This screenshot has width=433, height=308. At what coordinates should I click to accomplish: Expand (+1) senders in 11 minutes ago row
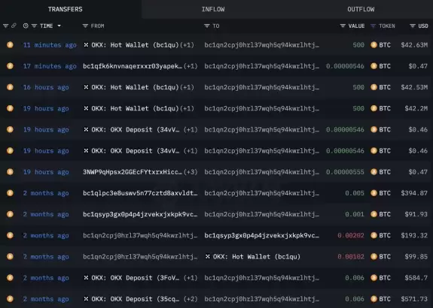187,45
